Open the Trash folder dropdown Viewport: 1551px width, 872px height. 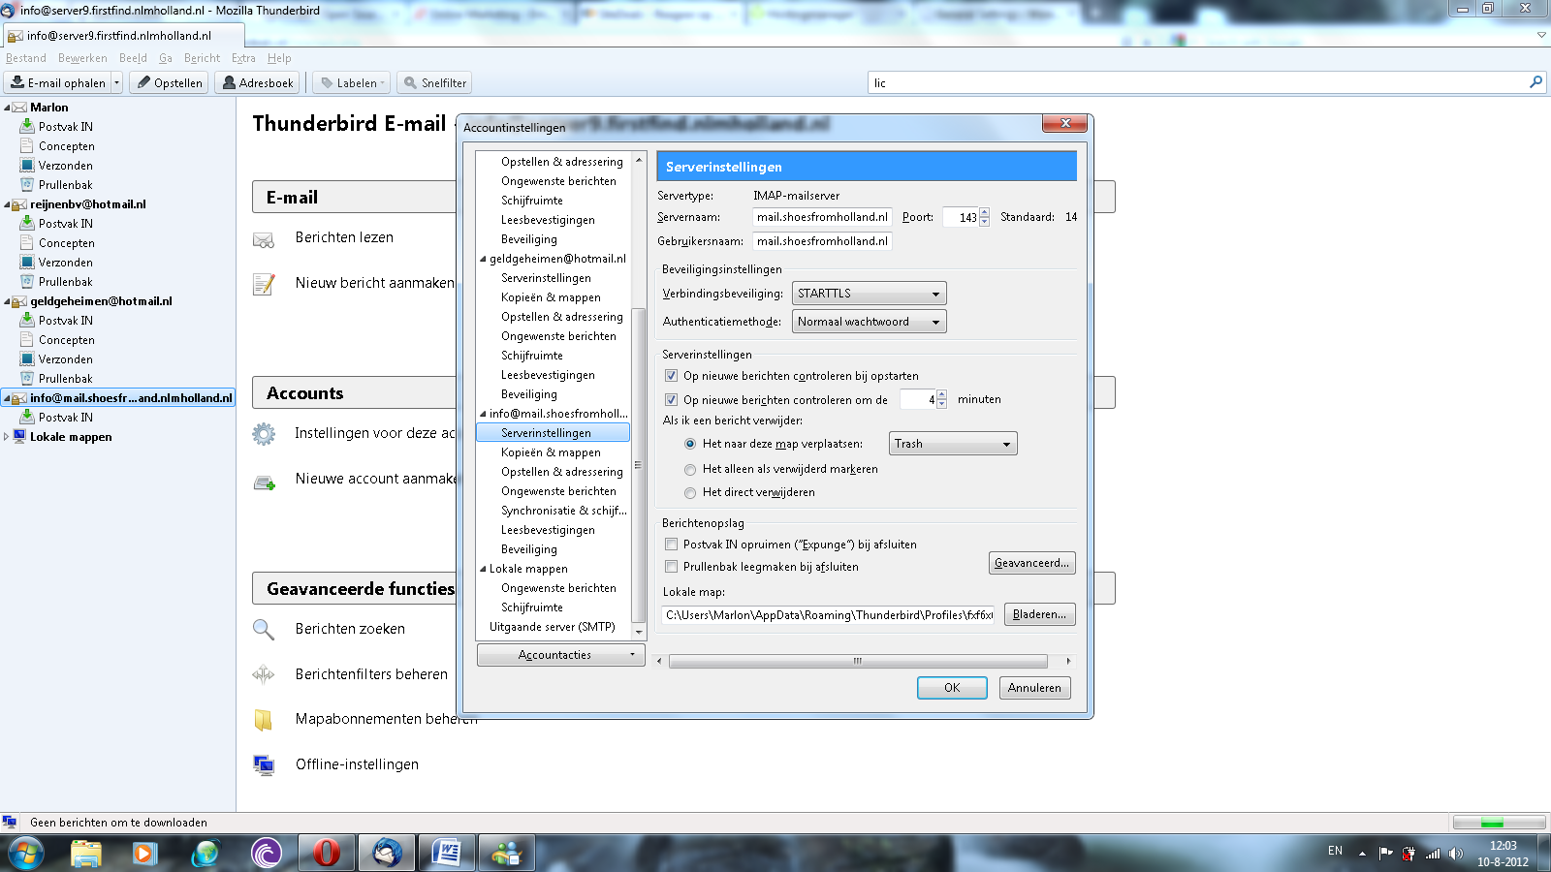point(953,444)
